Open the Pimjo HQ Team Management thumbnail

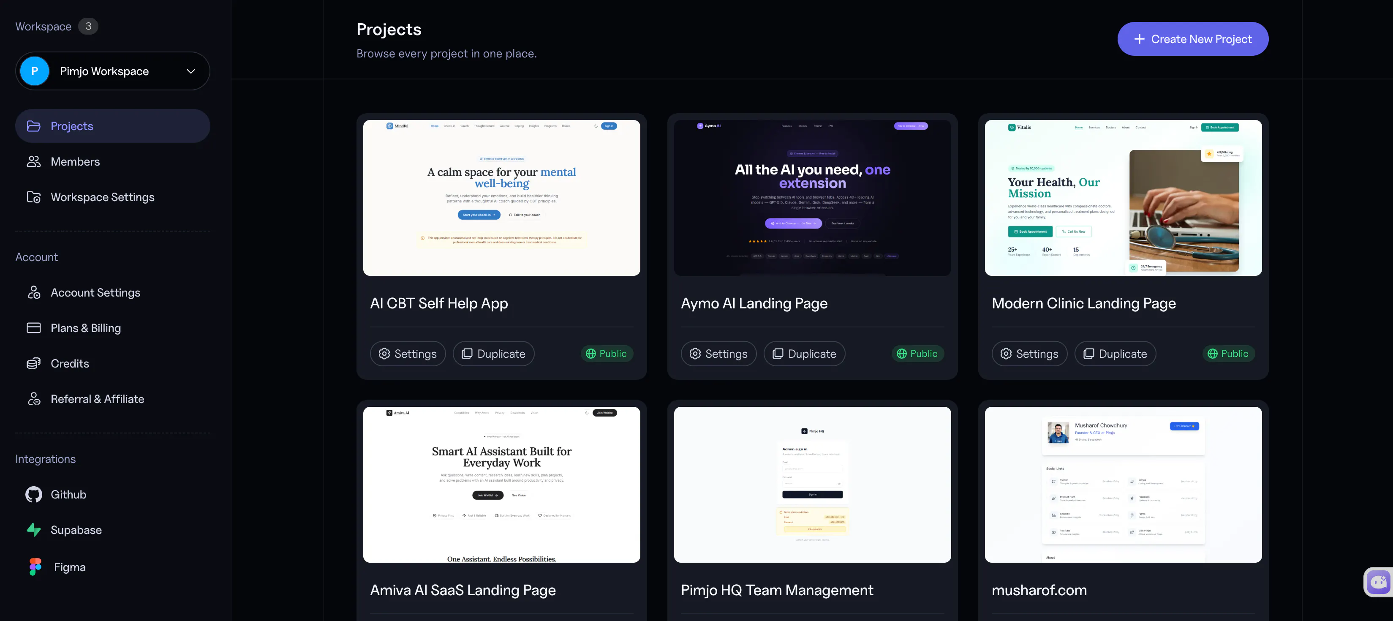(x=813, y=485)
